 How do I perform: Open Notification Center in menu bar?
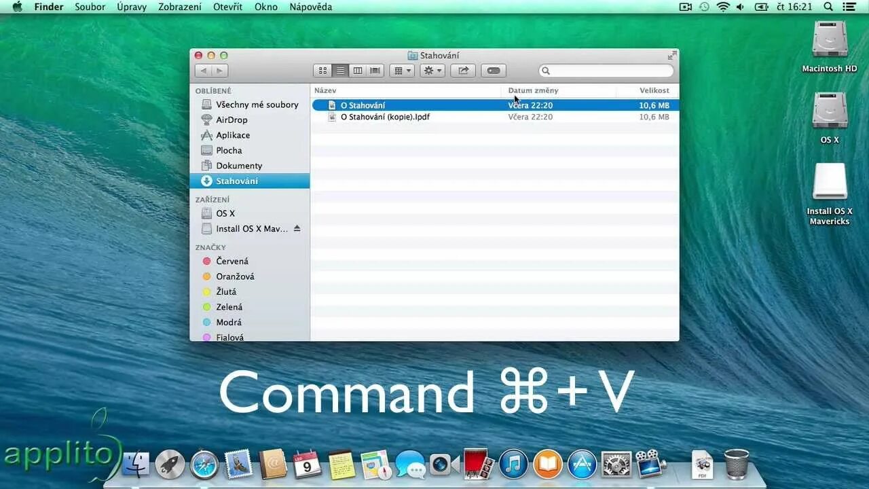(849, 7)
